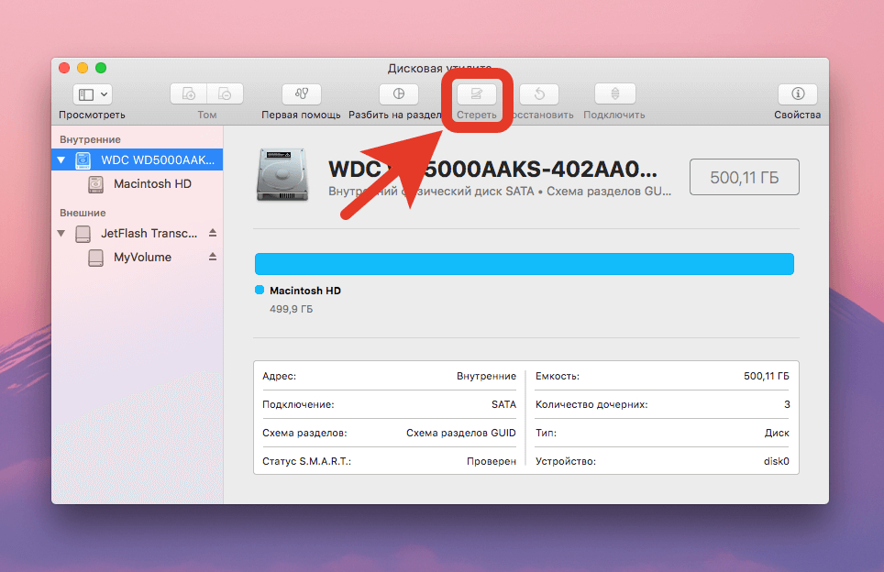Click the remove volume toolbar icon
The image size is (884, 572).
pyautogui.click(x=225, y=93)
